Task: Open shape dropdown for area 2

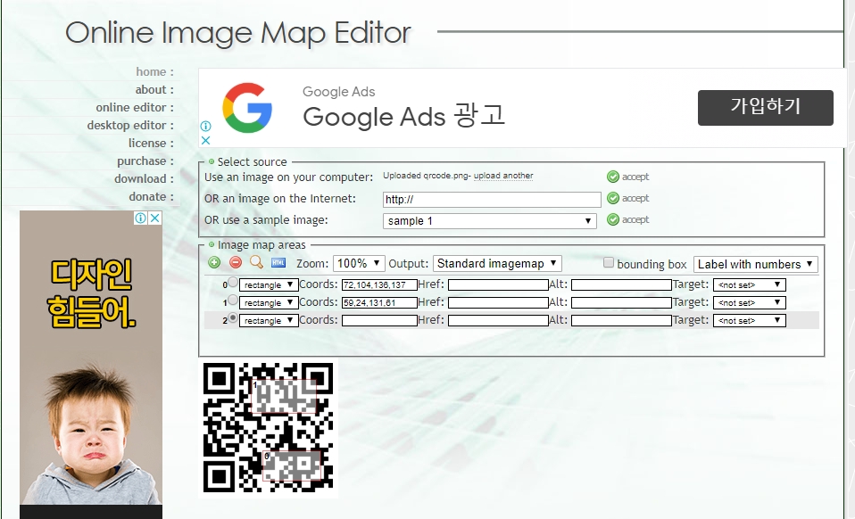Action: 269,321
